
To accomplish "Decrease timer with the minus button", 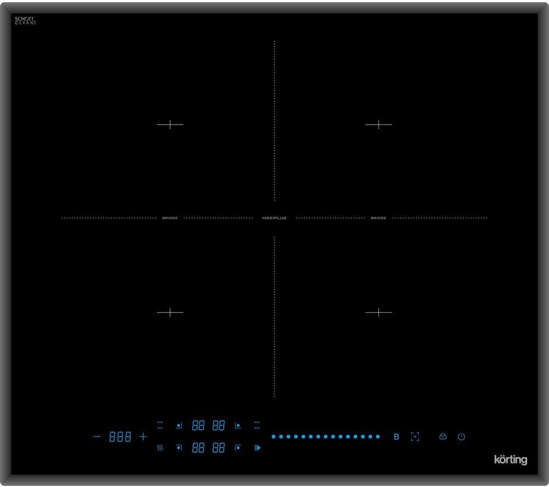I will [x=97, y=436].
